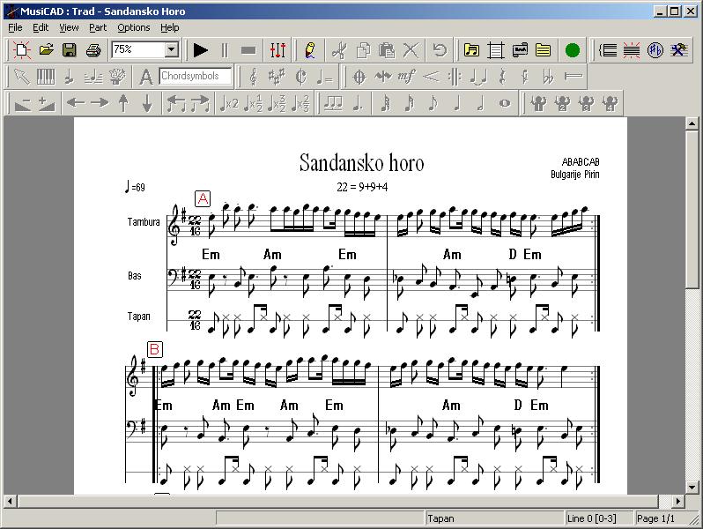Choose voice 1 conductor icon
This screenshot has height=529, width=703.
(x=538, y=103)
